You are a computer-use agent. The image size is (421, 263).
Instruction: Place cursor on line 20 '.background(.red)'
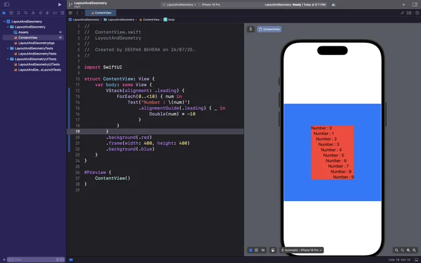(x=129, y=137)
